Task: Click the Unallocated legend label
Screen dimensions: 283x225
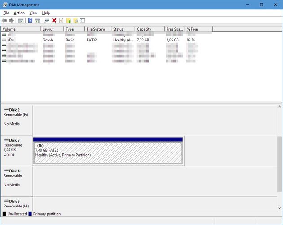Action: coord(17,214)
